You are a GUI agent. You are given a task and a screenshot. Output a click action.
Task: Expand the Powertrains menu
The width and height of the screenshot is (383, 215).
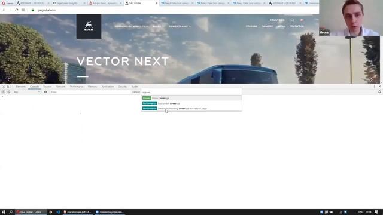[180, 26]
